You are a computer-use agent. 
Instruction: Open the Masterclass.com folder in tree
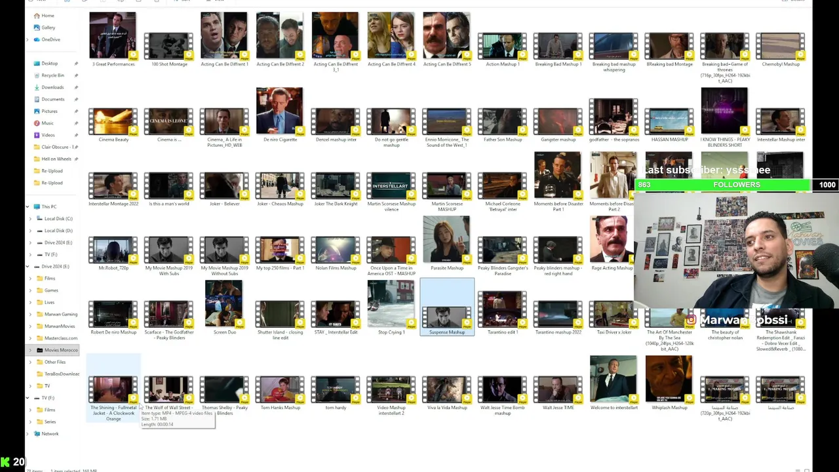(x=60, y=338)
